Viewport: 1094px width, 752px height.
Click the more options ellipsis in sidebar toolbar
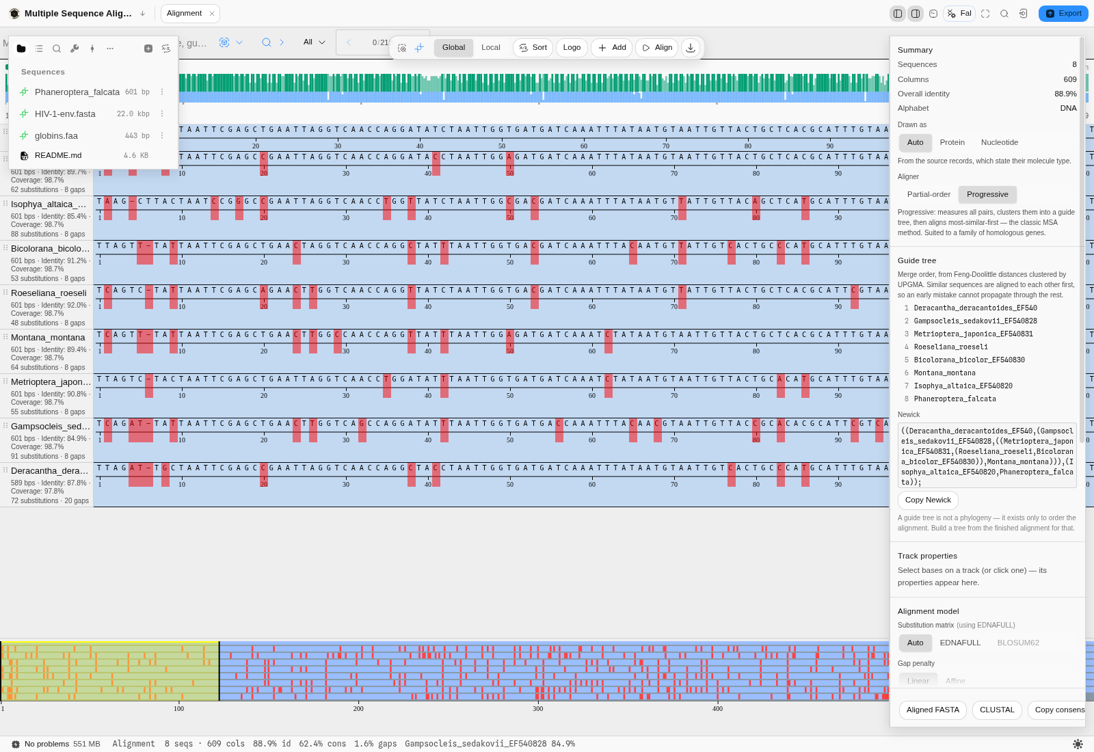(x=110, y=49)
